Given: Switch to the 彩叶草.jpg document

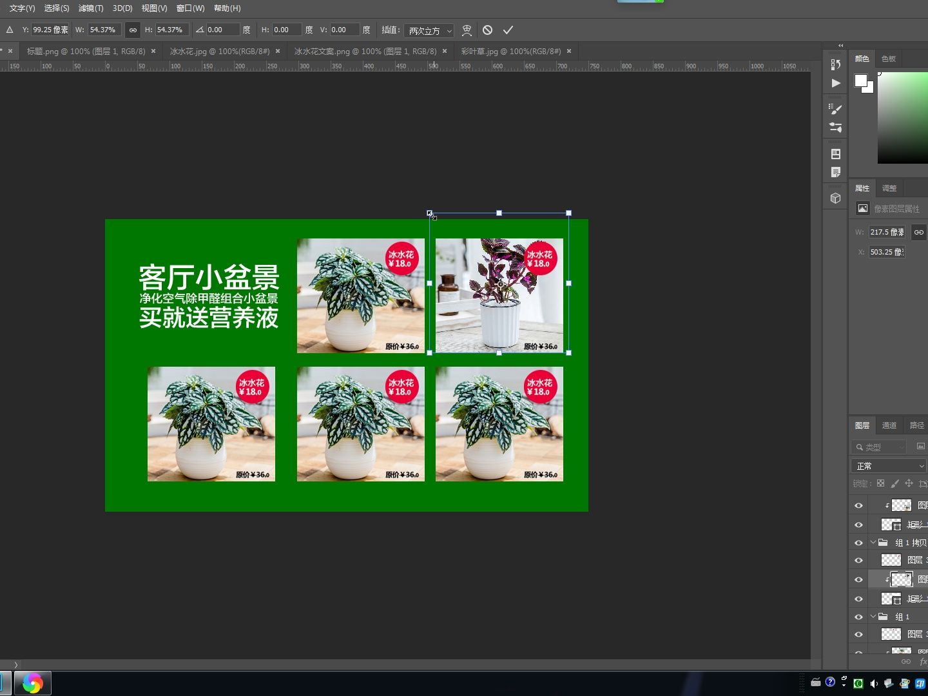Looking at the screenshot, I should 509,51.
